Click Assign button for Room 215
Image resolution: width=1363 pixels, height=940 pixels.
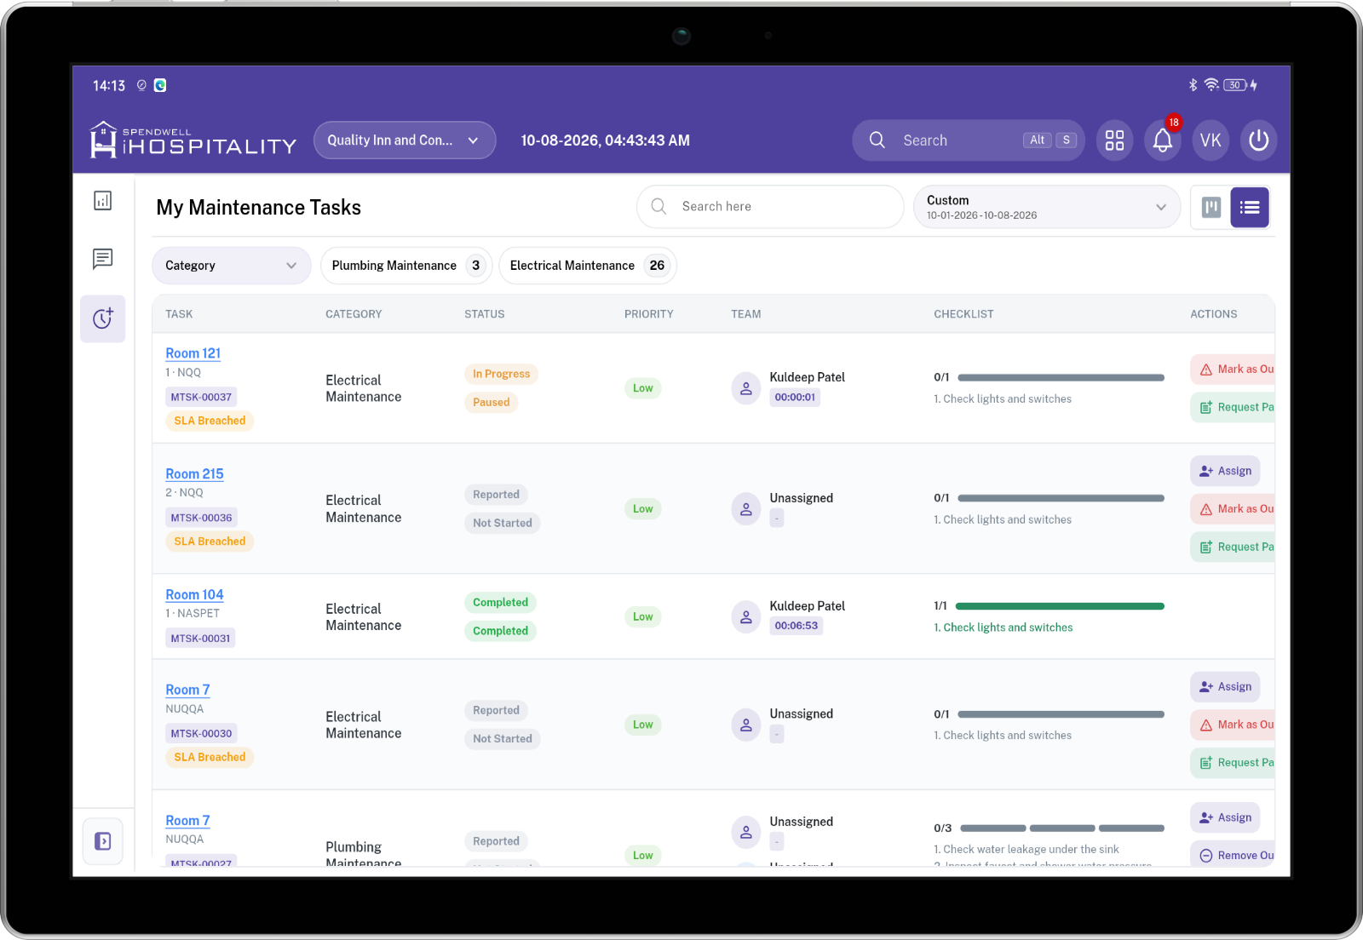(1225, 471)
